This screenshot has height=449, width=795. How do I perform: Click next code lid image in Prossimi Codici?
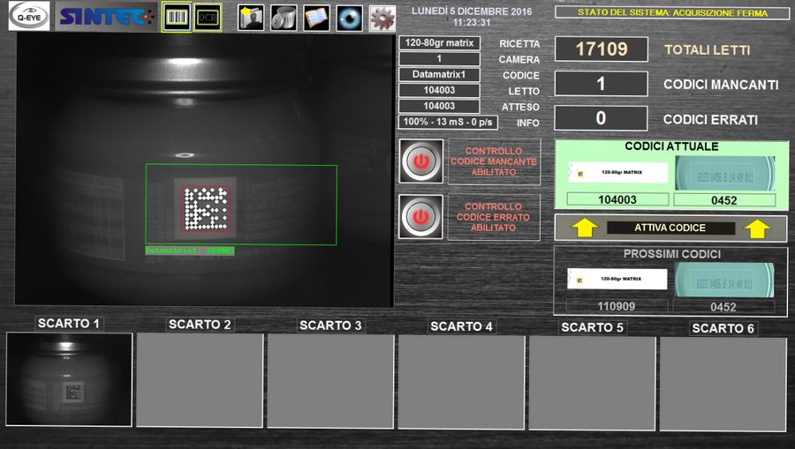(724, 280)
